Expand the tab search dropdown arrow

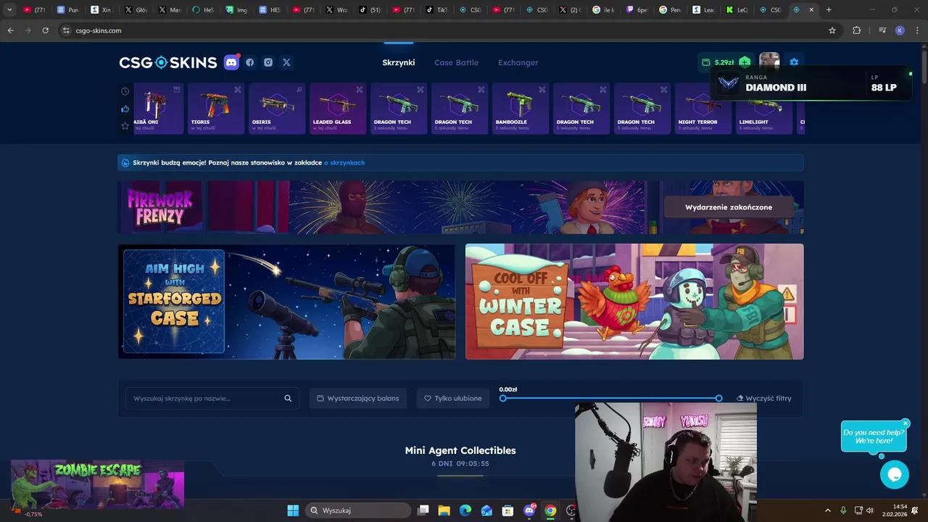click(9, 10)
